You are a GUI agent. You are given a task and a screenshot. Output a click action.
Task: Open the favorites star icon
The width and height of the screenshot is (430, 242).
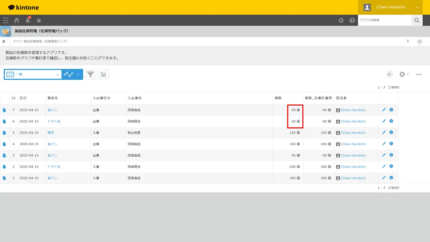click(39, 20)
